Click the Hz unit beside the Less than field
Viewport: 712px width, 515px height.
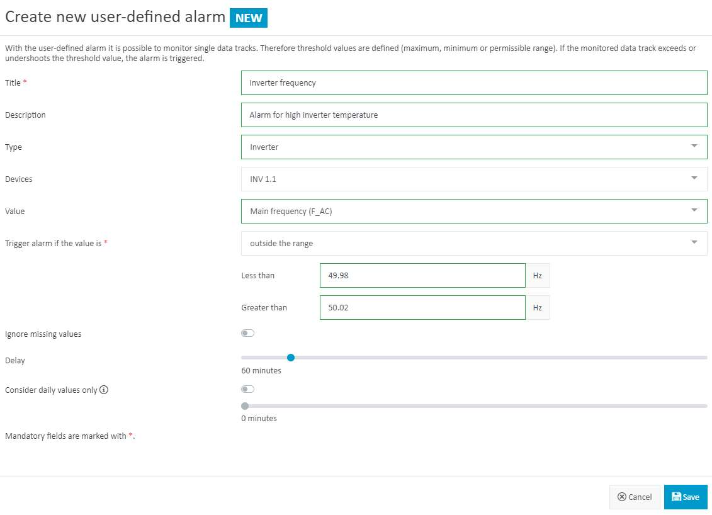tap(538, 275)
